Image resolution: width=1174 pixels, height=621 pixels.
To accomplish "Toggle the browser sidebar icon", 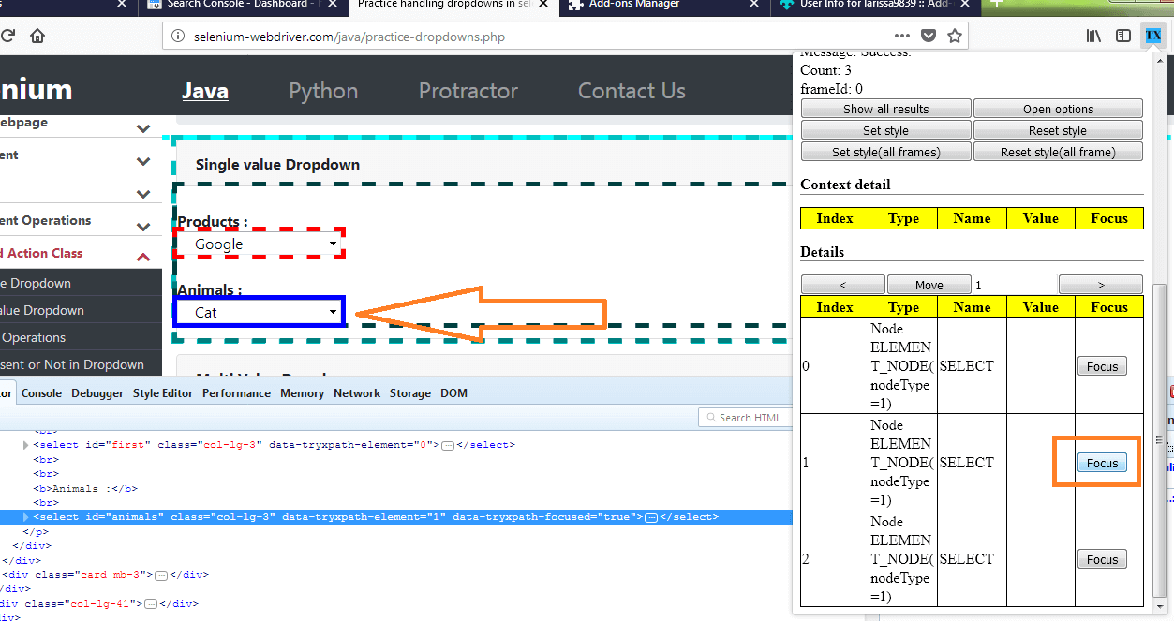I will tap(1122, 36).
